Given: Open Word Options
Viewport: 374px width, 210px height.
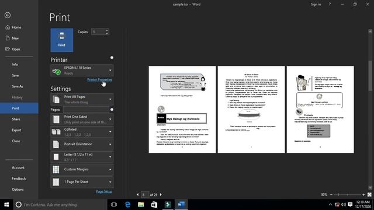Looking at the screenshot, I should click(x=19, y=189).
